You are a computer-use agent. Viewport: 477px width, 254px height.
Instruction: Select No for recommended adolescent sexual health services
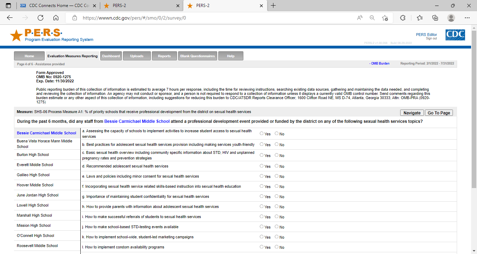pos(277,166)
